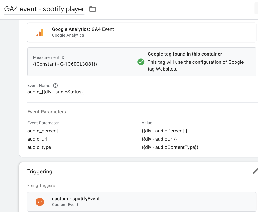Click the Event Parameters section heading

pos(47,112)
